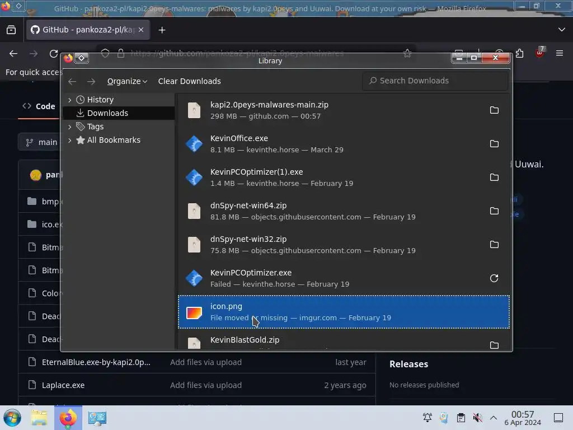The height and width of the screenshot is (430, 573).
Task: Bookmark this page star icon
Action: pos(407,54)
